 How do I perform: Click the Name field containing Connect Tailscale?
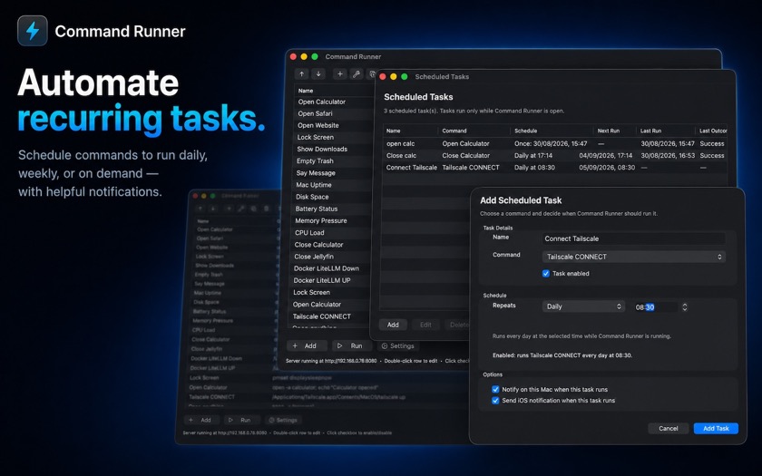(x=634, y=238)
